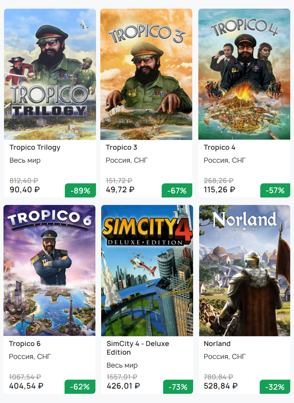Click the -62% discount badge

click(x=80, y=387)
